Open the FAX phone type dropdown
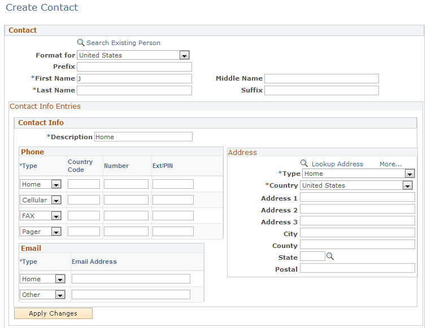Screen dimensions: 427x328 click(x=41, y=216)
